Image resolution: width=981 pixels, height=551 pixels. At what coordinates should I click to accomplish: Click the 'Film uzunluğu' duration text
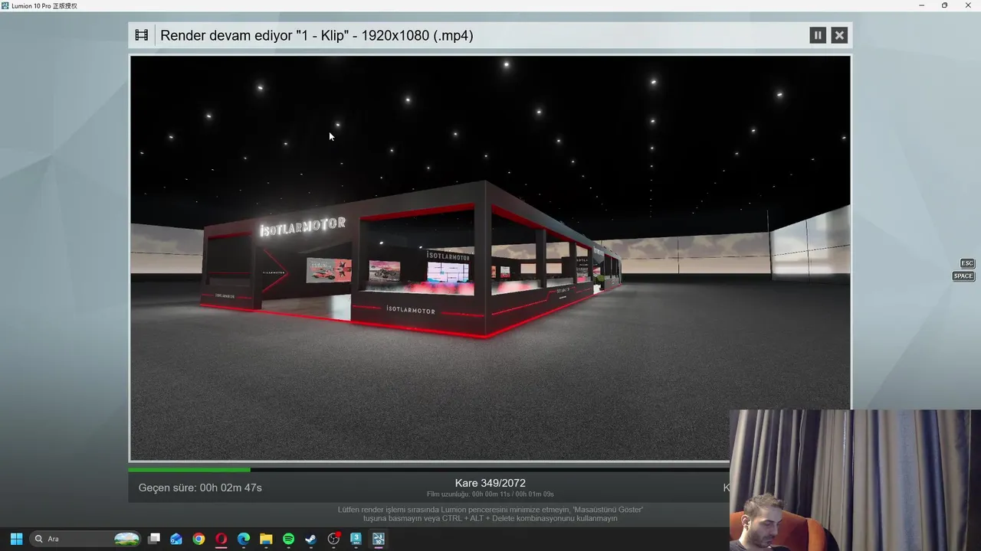pyautogui.click(x=490, y=494)
